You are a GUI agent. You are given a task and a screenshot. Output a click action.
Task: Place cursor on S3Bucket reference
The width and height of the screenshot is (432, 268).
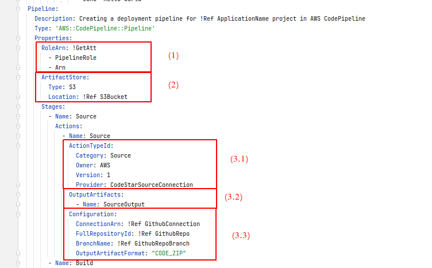[113, 97]
